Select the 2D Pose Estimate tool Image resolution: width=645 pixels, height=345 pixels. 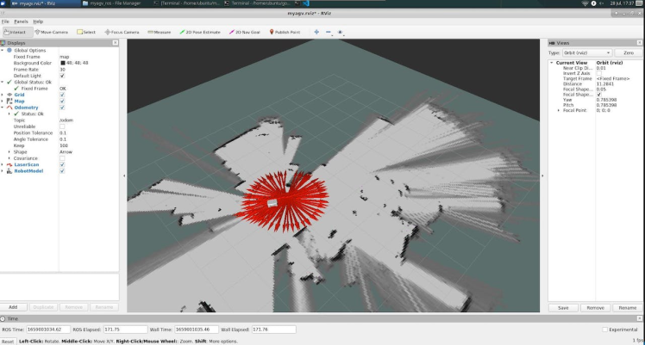click(x=200, y=32)
